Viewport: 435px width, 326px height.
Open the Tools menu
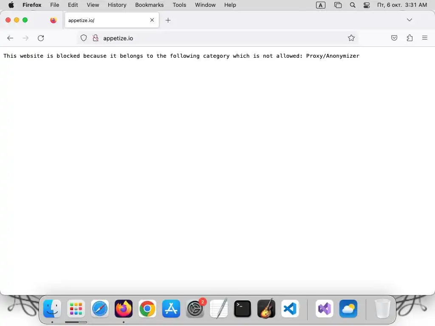pos(180,5)
